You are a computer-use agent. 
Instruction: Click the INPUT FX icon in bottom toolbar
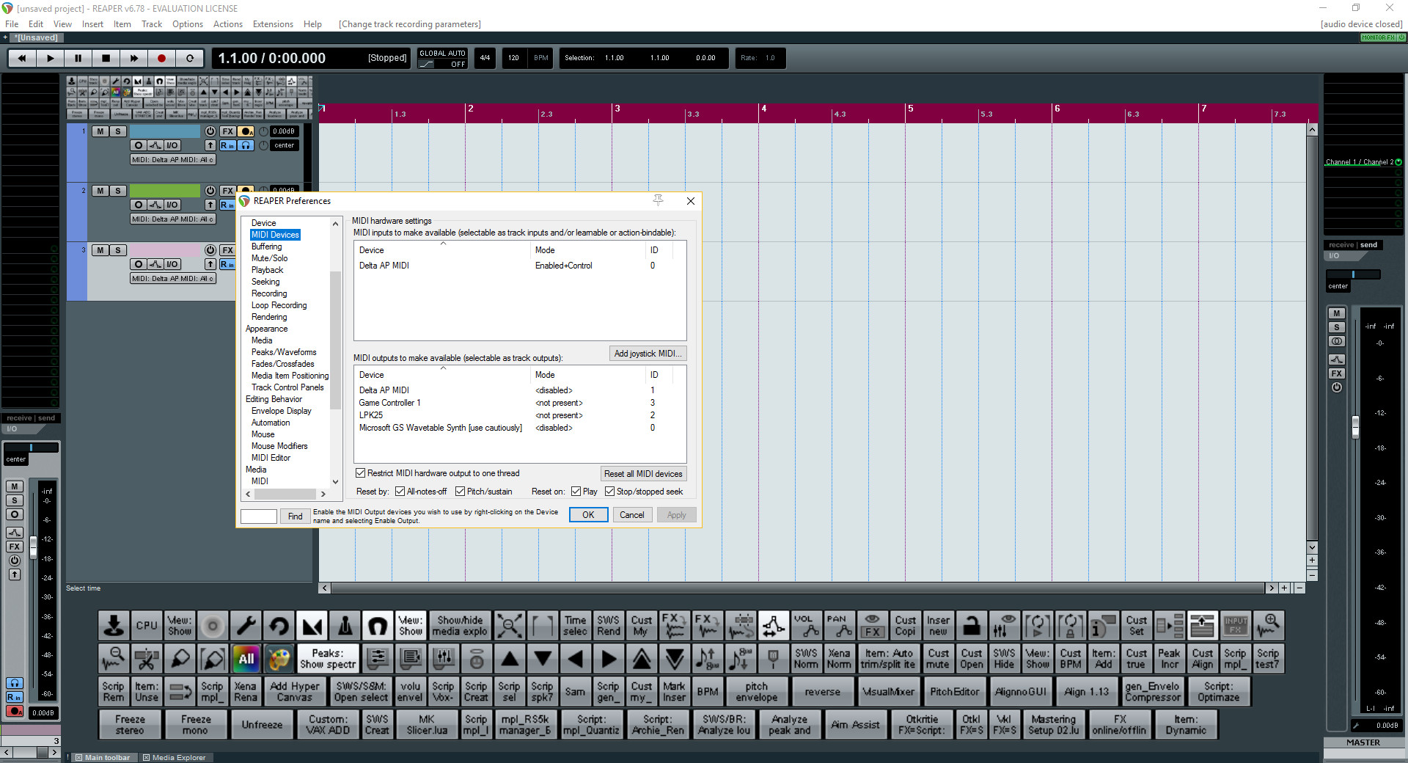point(1235,626)
